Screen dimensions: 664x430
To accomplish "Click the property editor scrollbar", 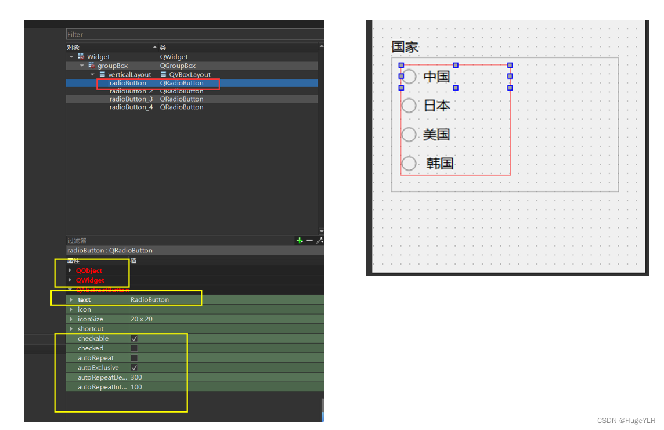I will 323,410.
